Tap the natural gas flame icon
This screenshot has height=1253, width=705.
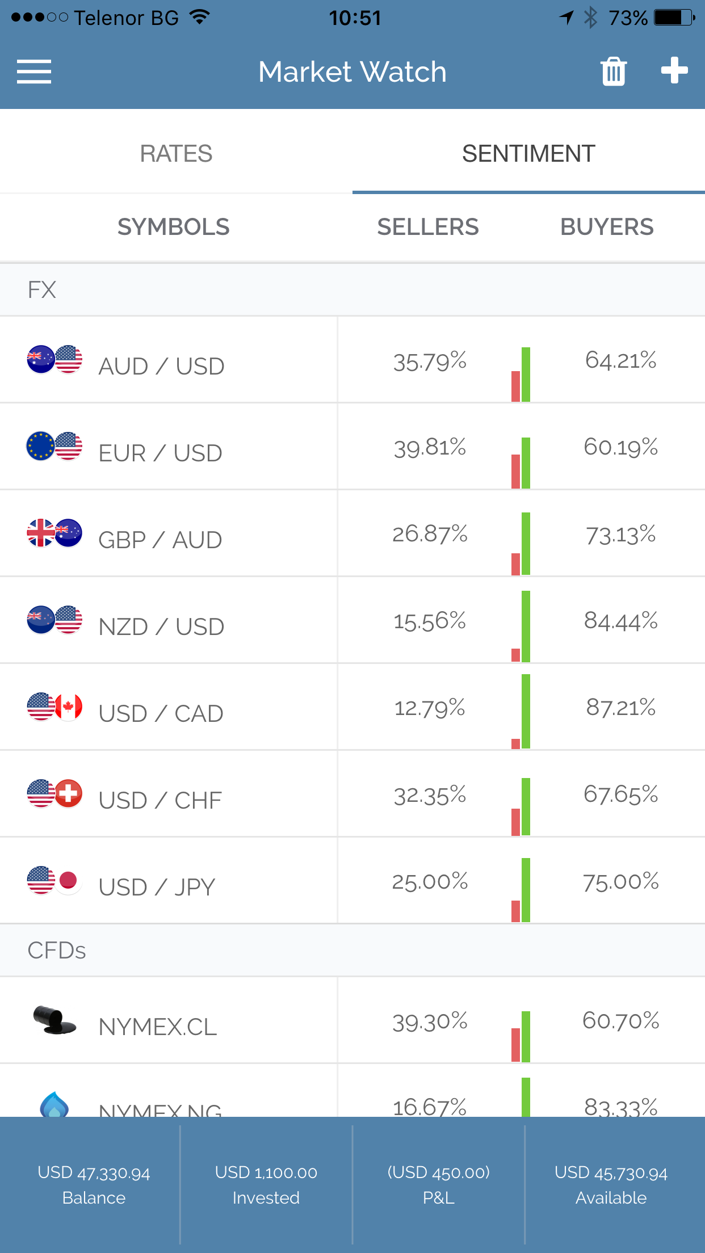(x=54, y=1104)
